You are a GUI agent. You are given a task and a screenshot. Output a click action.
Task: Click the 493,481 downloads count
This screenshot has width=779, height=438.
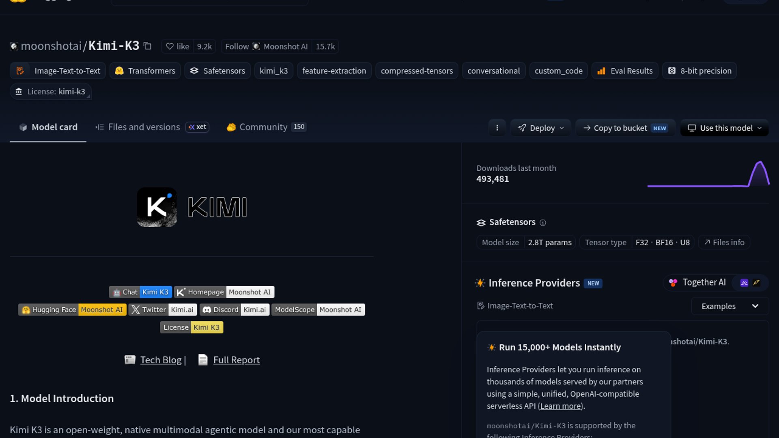pos(493,179)
